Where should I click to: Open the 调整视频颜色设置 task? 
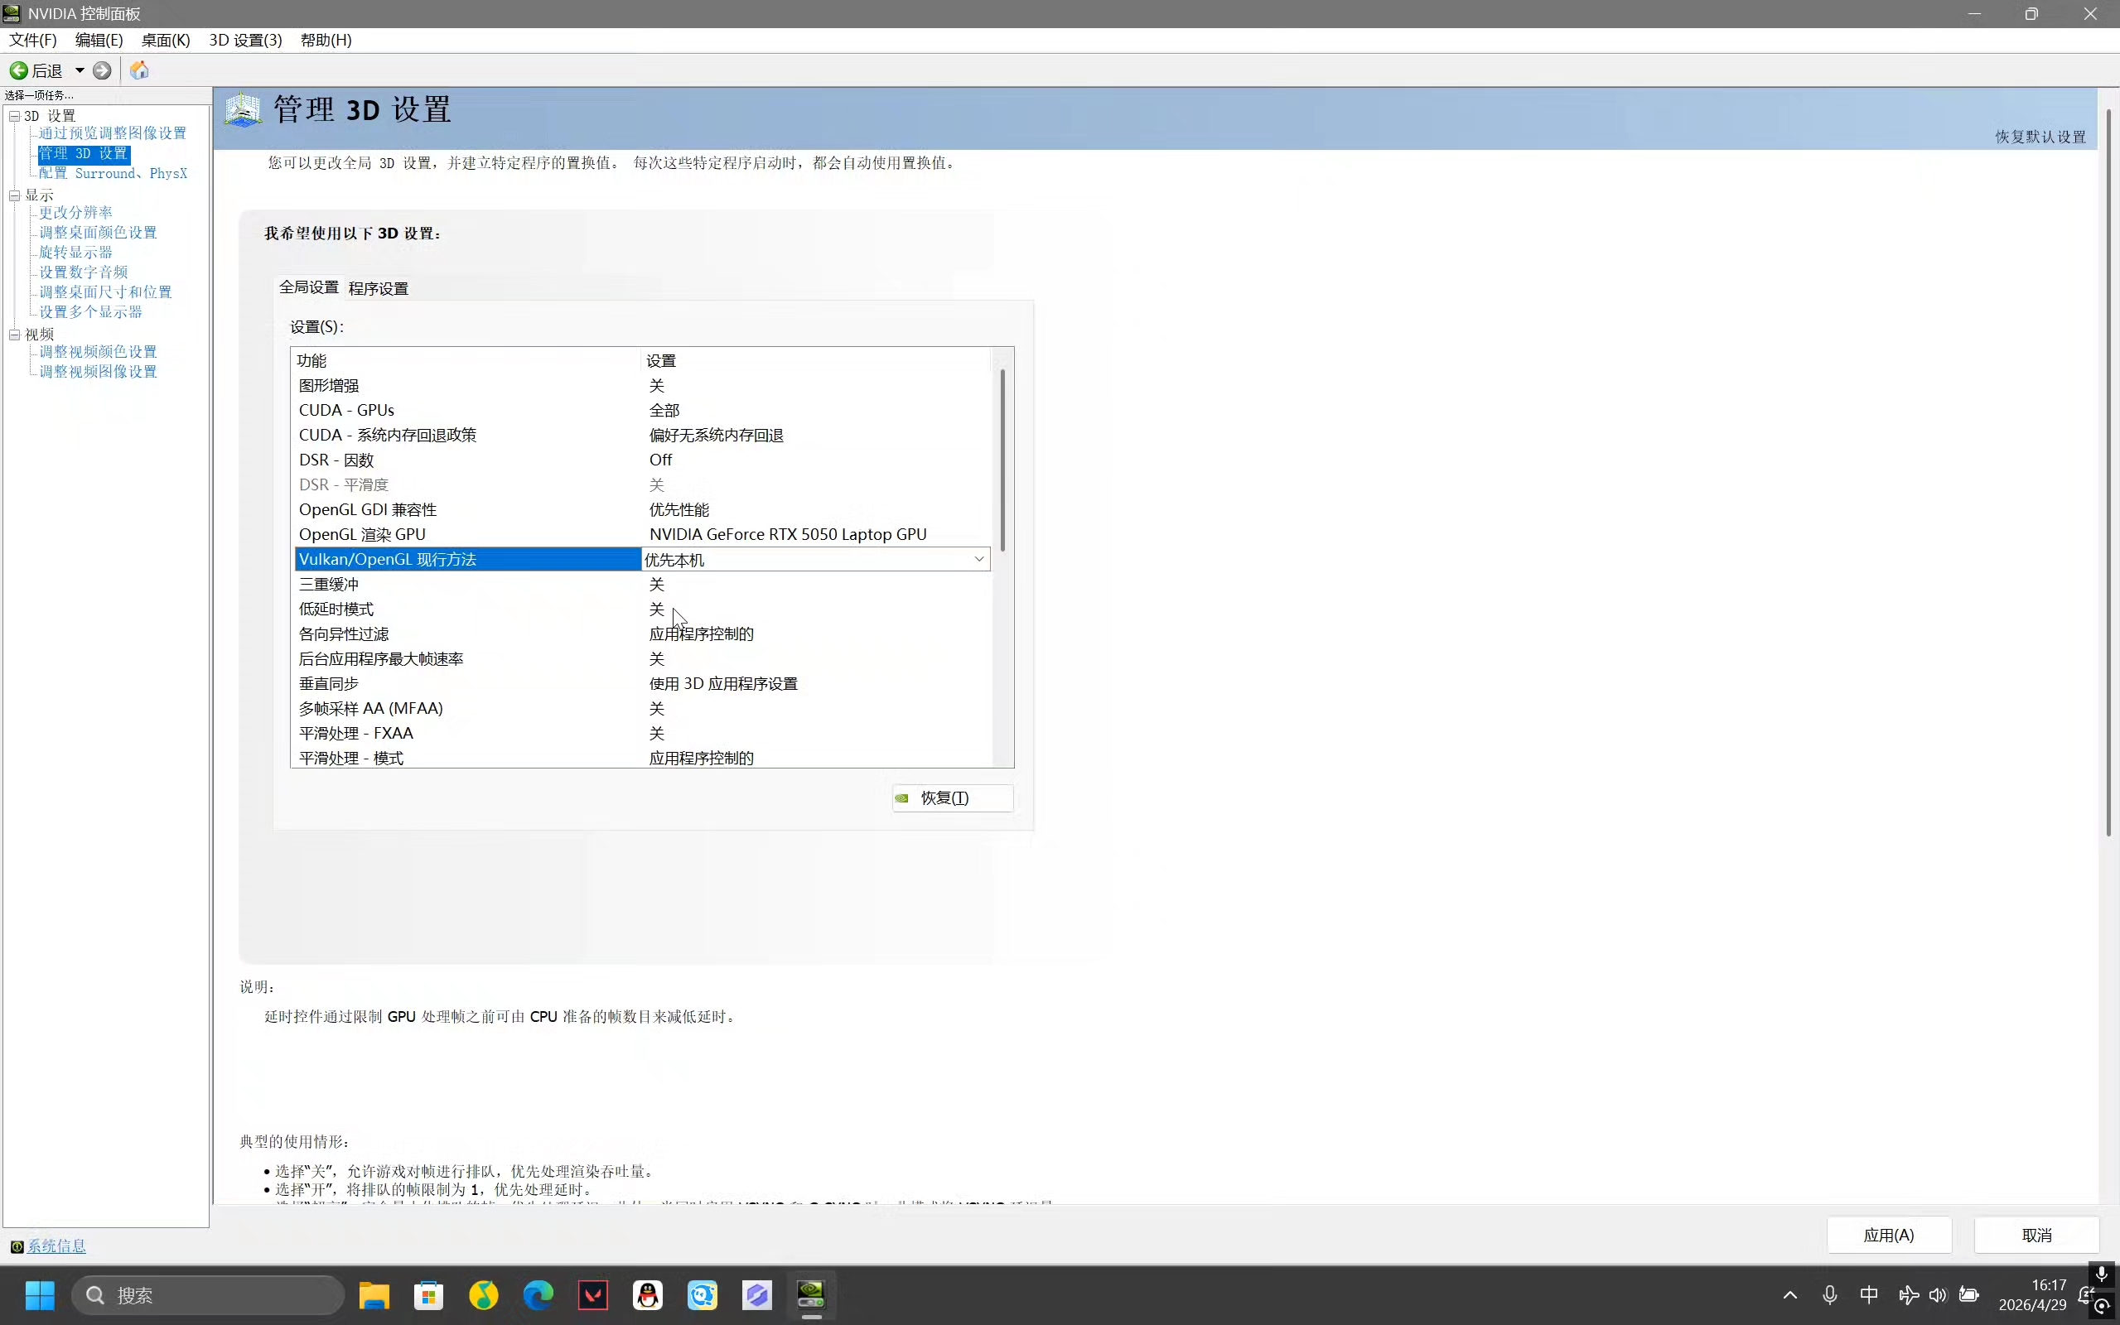tap(98, 351)
